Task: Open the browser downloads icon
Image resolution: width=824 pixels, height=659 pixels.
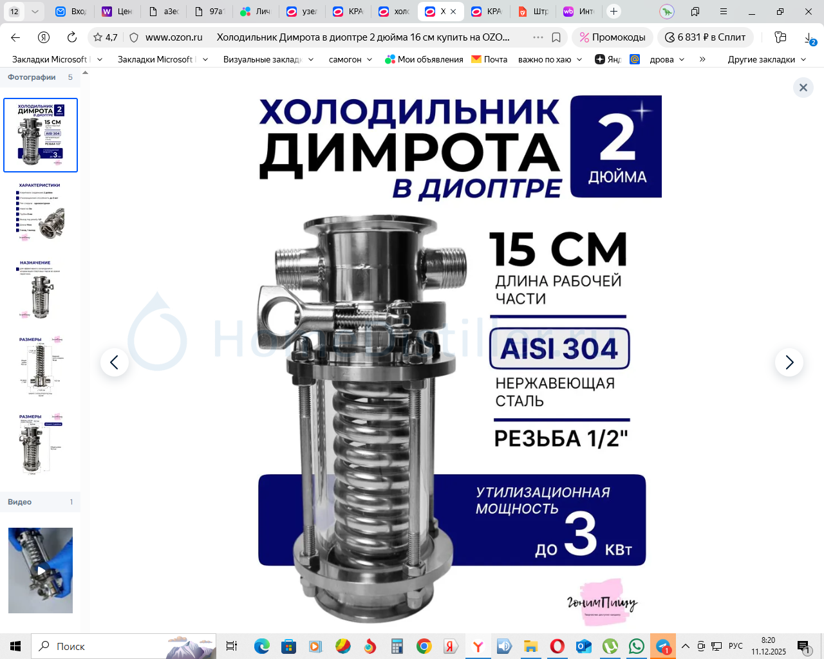Action: click(809, 38)
